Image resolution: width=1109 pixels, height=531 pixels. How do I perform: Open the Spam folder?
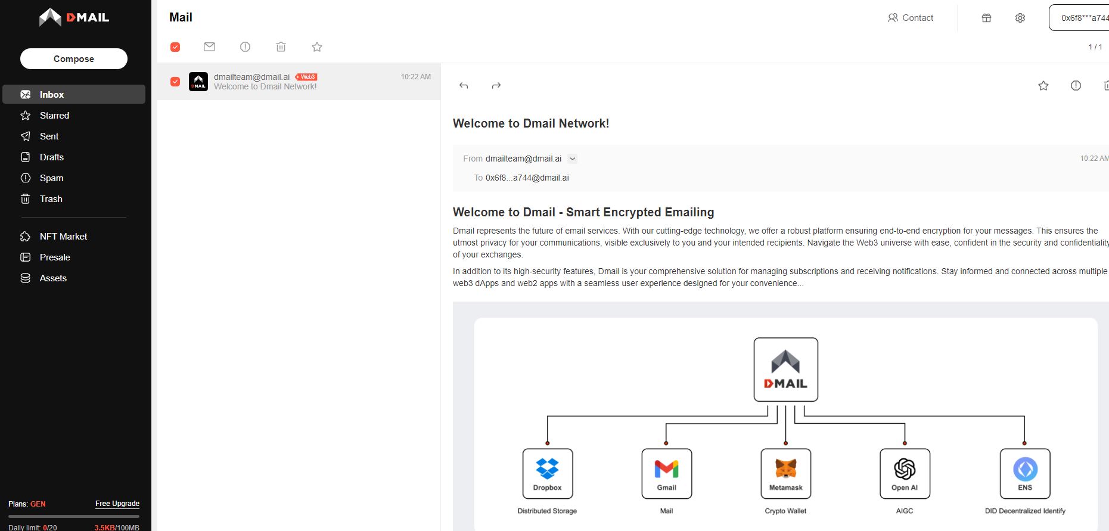click(x=51, y=178)
